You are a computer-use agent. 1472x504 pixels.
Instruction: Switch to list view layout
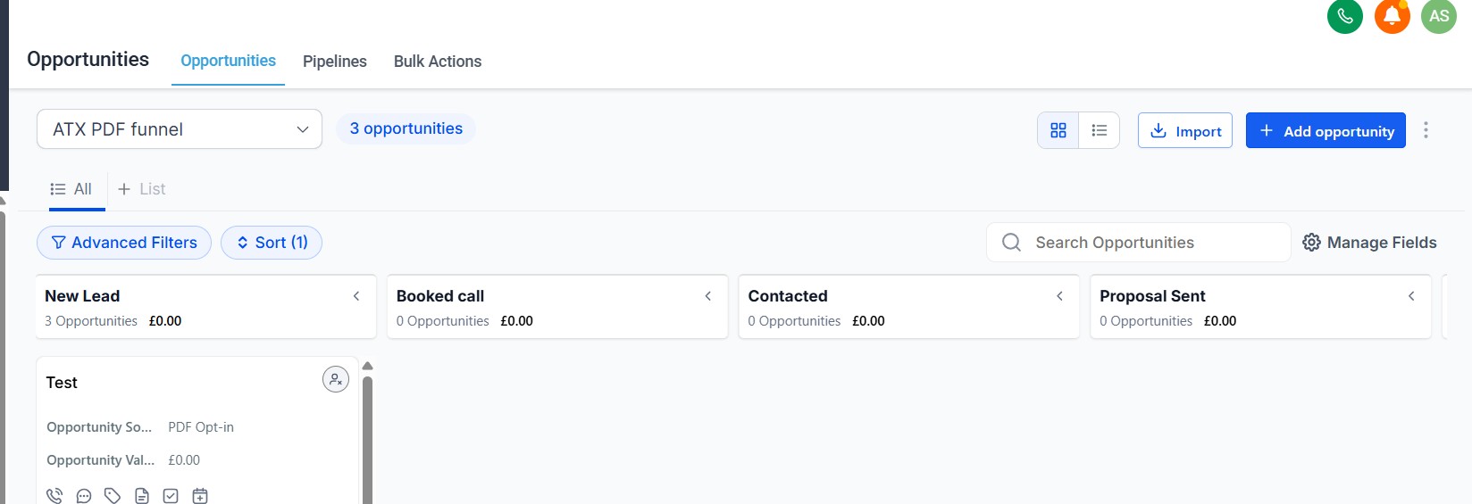tap(1100, 130)
